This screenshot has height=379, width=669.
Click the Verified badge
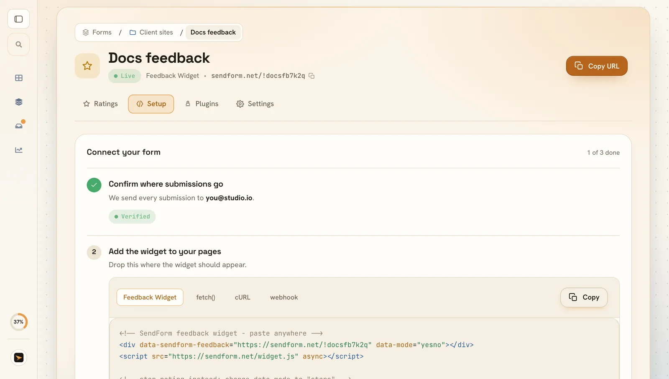(132, 217)
